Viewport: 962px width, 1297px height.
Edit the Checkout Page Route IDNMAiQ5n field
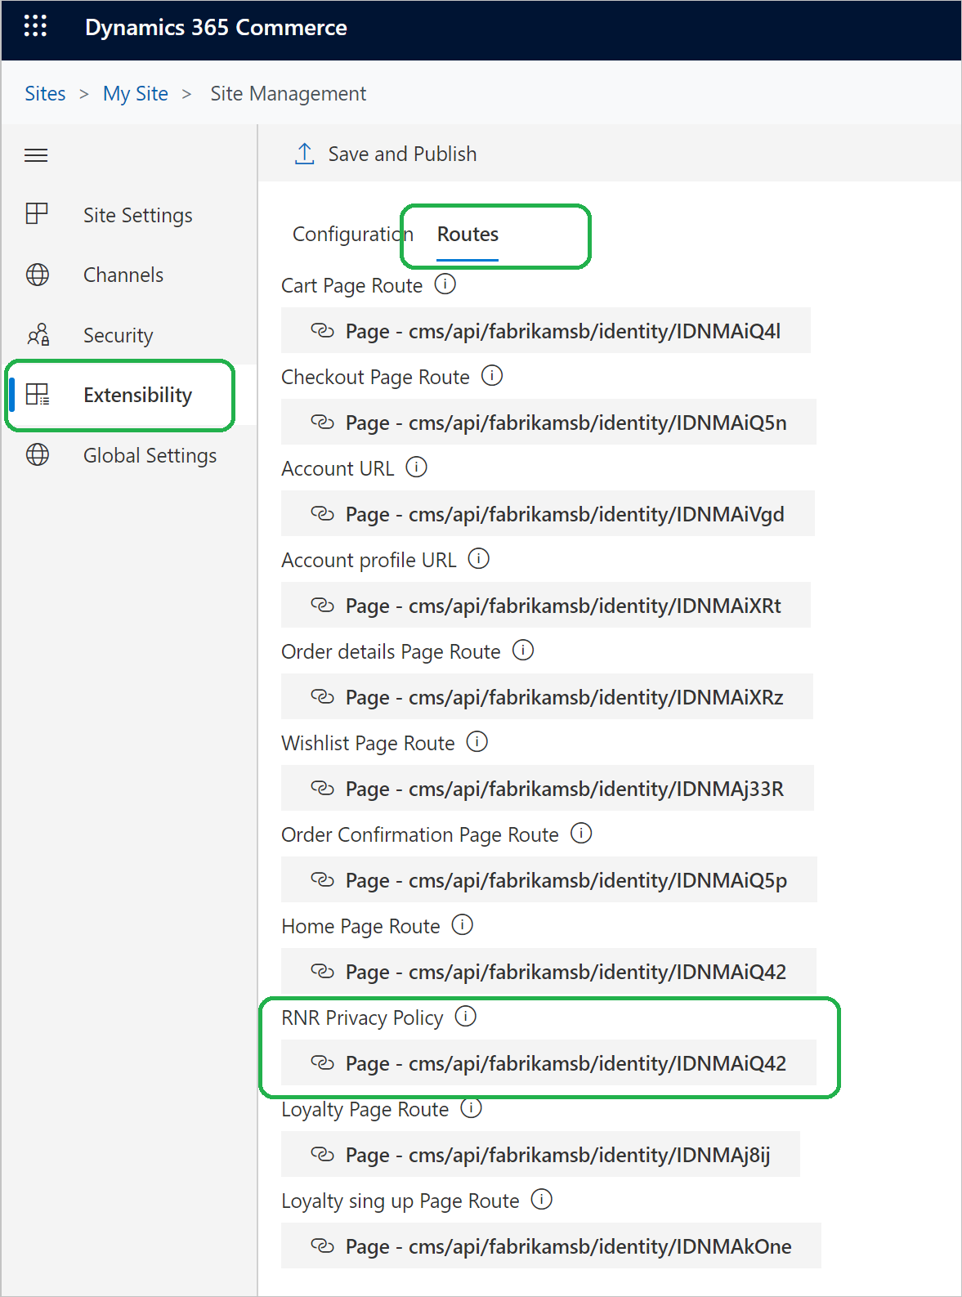tap(548, 422)
